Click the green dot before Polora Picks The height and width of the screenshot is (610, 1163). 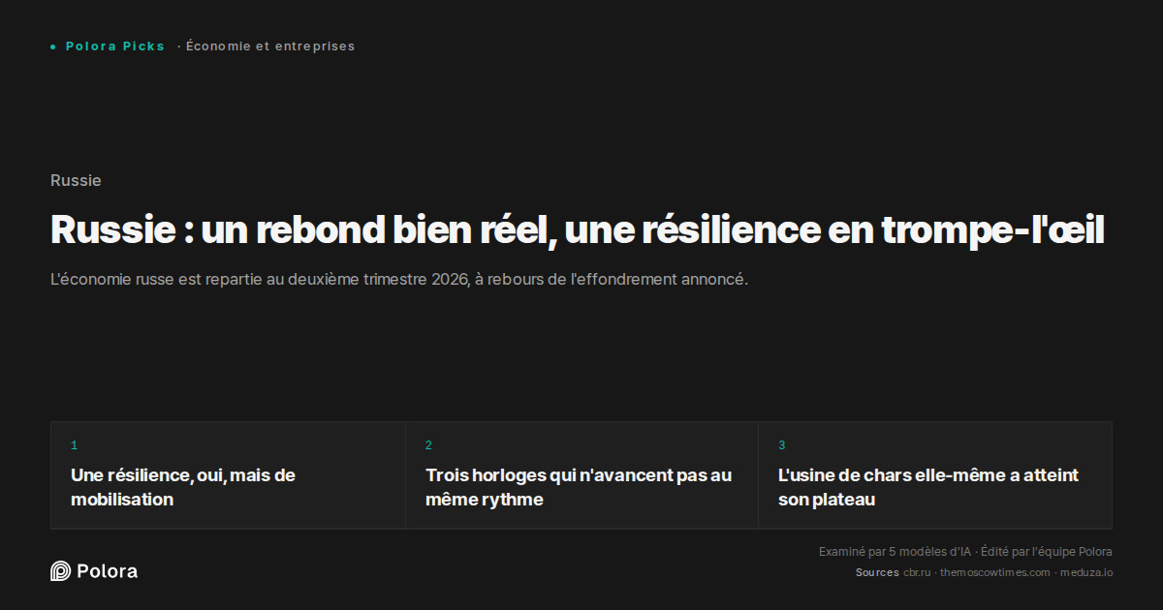(x=53, y=46)
